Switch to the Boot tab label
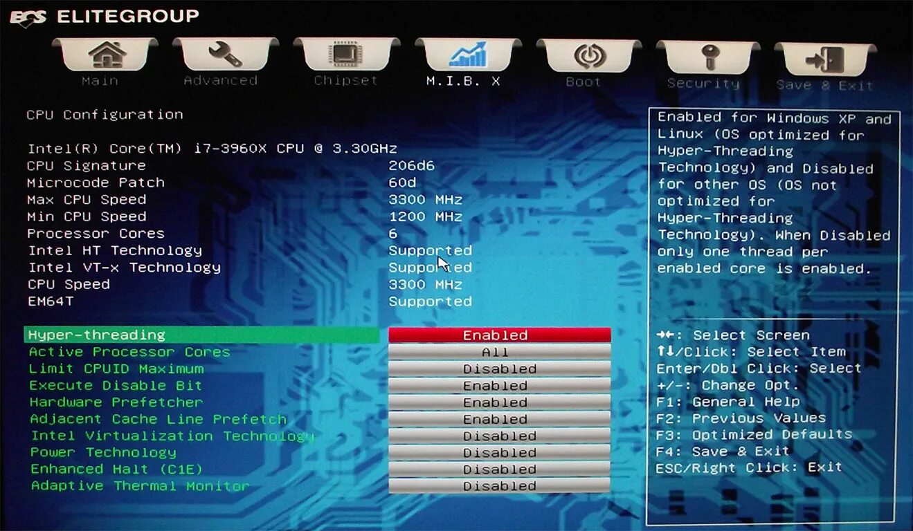The image size is (913, 531). [583, 81]
